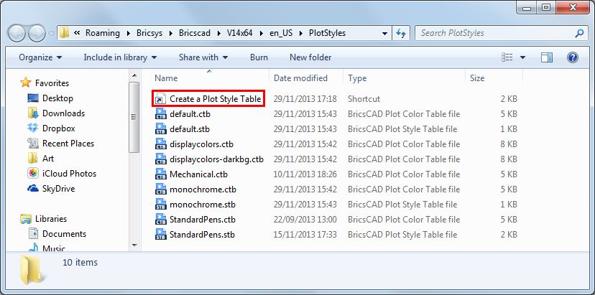
Task: Select the Bricsys breadcrumb segment
Action: coord(149,33)
